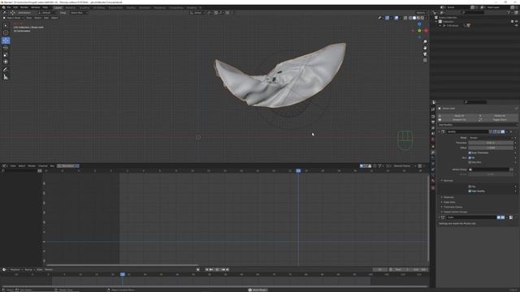Select the Annotate tool

click(6, 70)
